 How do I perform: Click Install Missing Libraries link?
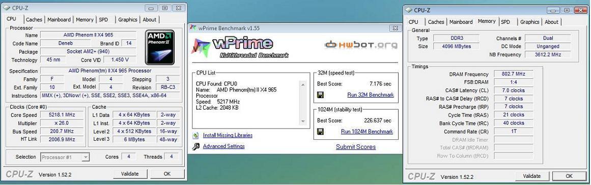pos(228,135)
